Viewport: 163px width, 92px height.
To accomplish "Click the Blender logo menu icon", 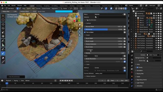I will [x=2, y=6].
